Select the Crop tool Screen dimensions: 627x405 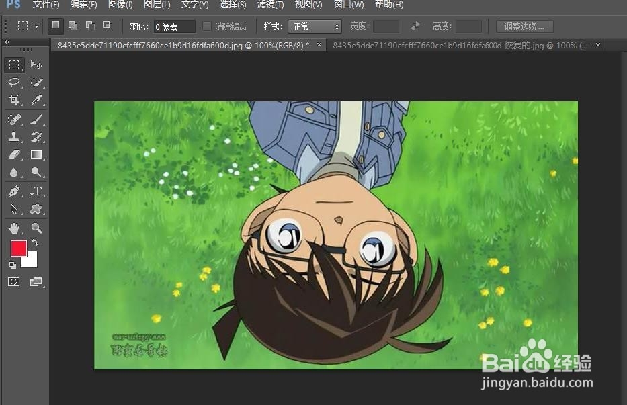click(x=14, y=99)
